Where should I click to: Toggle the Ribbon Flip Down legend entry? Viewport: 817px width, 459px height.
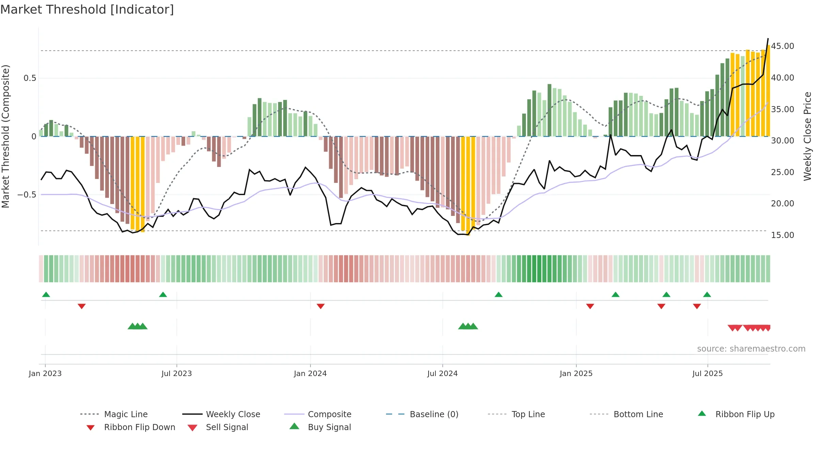[130, 427]
